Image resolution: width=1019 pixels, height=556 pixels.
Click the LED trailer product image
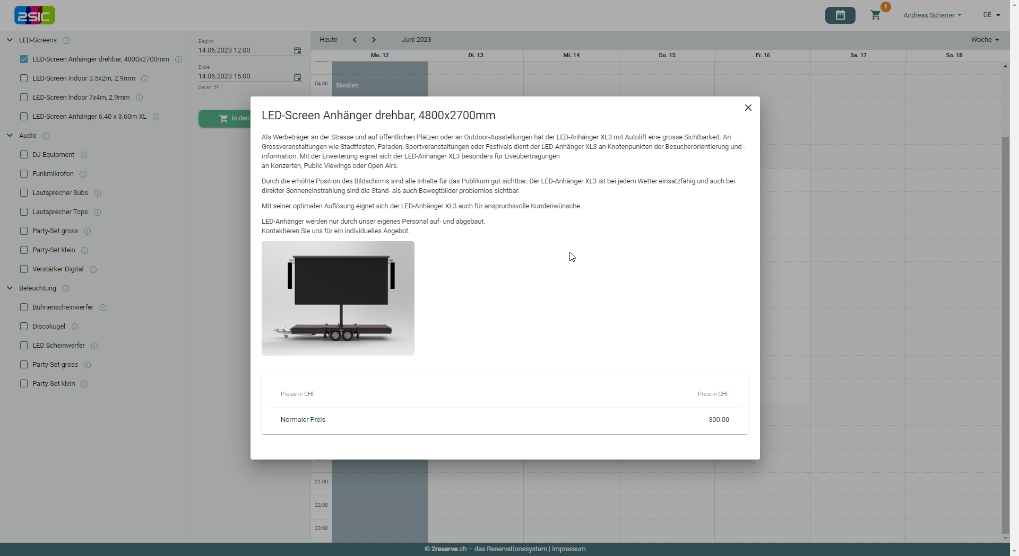(338, 298)
